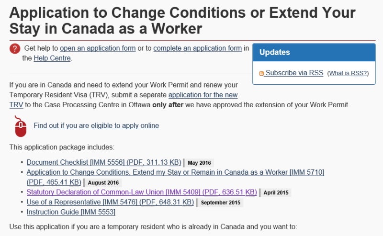The image size is (383, 236).
Task: Open Statutory Declaration of Common-Law Union IMM 5409
Action: pyautogui.click(x=142, y=192)
